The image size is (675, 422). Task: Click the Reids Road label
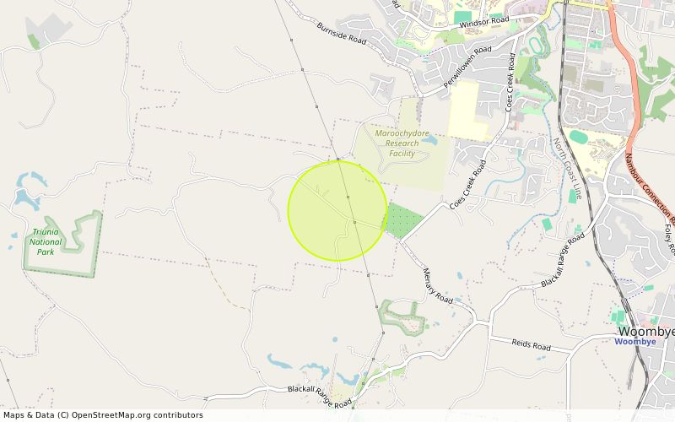click(x=532, y=344)
